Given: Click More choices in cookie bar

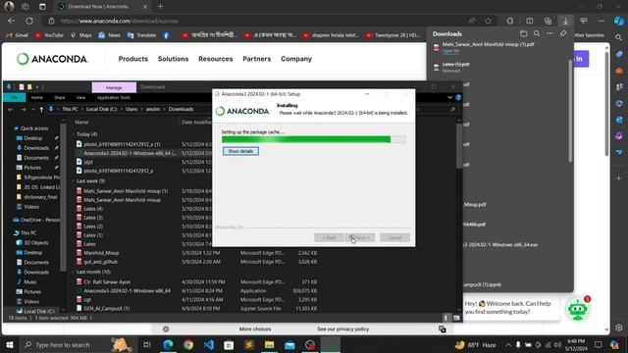Looking at the screenshot, I should coord(255,329).
